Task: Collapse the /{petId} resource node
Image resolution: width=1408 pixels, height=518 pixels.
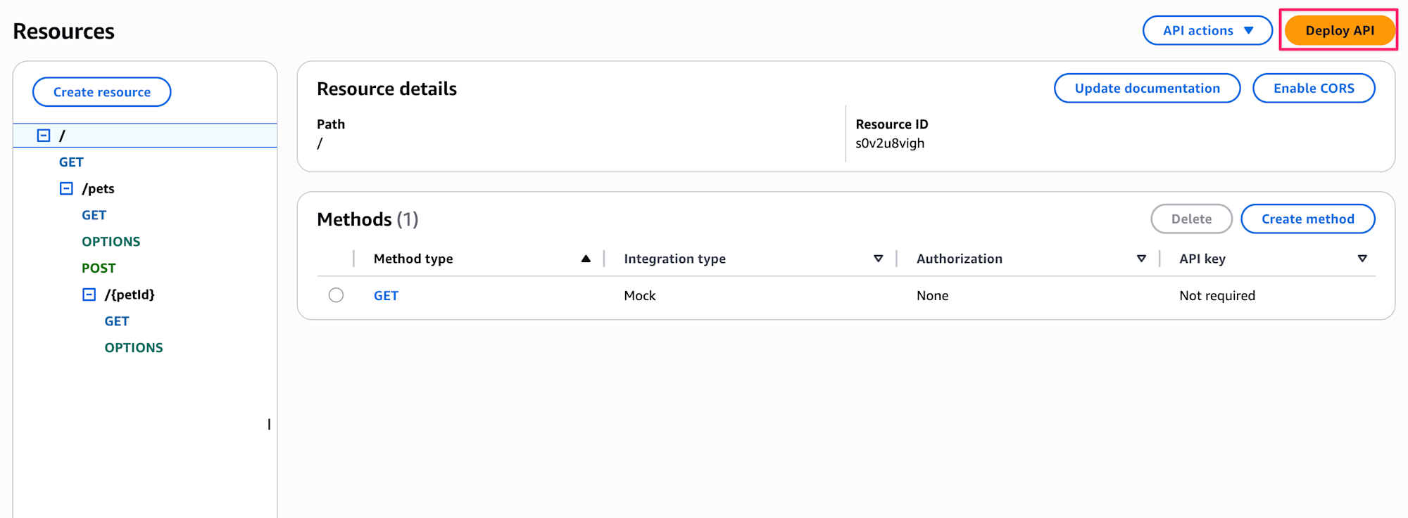Action: coord(89,294)
